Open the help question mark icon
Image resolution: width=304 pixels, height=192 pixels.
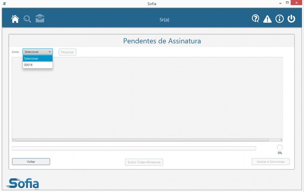click(x=255, y=19)
